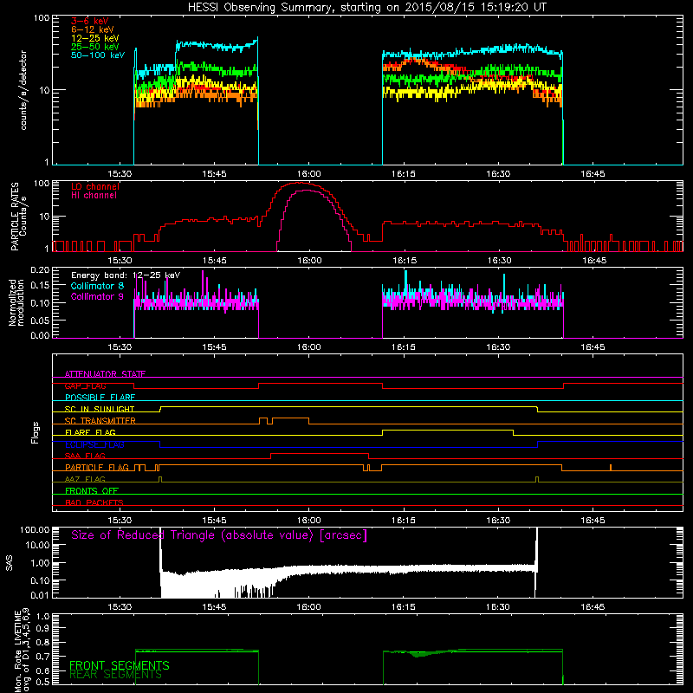Click the "Size of Reduced Triangle" panel title

(x=219, y=535)
